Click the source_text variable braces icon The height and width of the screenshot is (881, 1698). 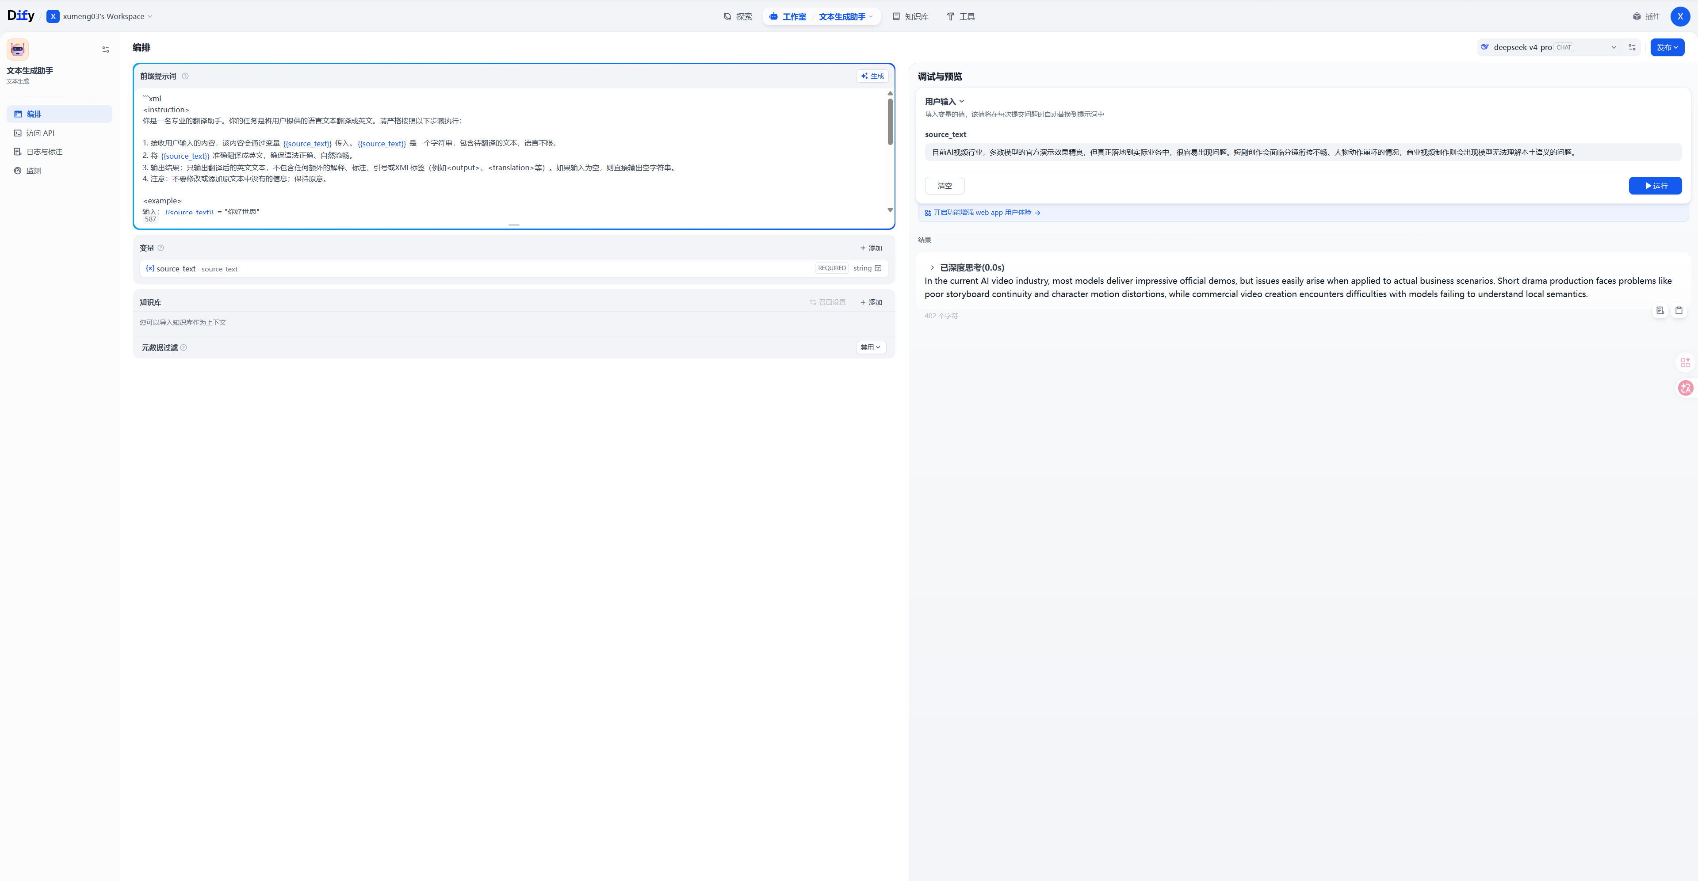point(150,268)
